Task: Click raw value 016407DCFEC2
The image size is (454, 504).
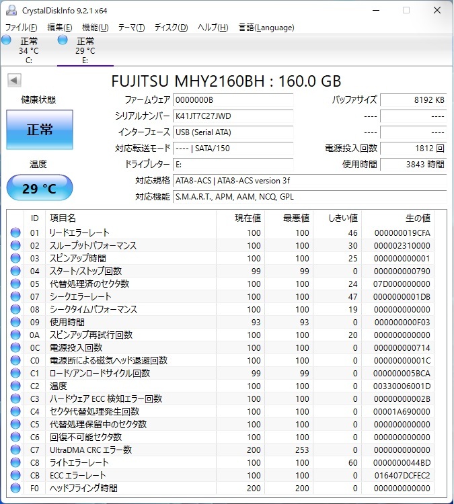Action: 402,475
